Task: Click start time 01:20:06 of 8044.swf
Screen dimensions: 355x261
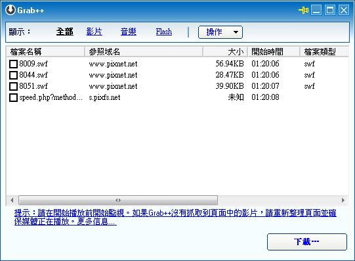Action: [265, 75]
